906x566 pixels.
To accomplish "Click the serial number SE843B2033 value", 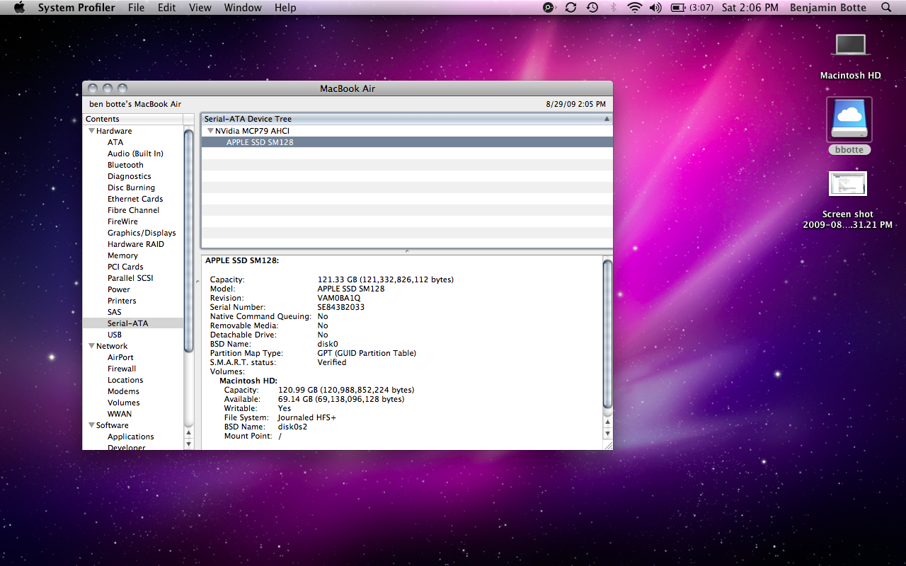I will (341, 307).
